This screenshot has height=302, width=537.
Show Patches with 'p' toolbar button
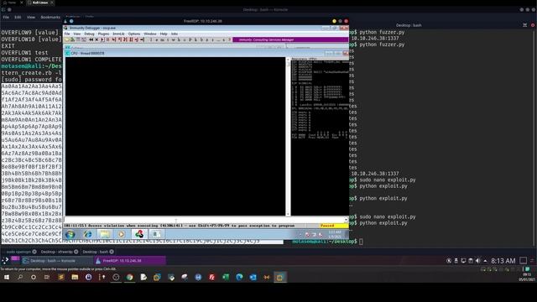190,39
